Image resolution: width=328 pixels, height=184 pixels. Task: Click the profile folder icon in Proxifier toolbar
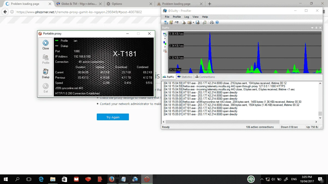(x=189, y=22)
